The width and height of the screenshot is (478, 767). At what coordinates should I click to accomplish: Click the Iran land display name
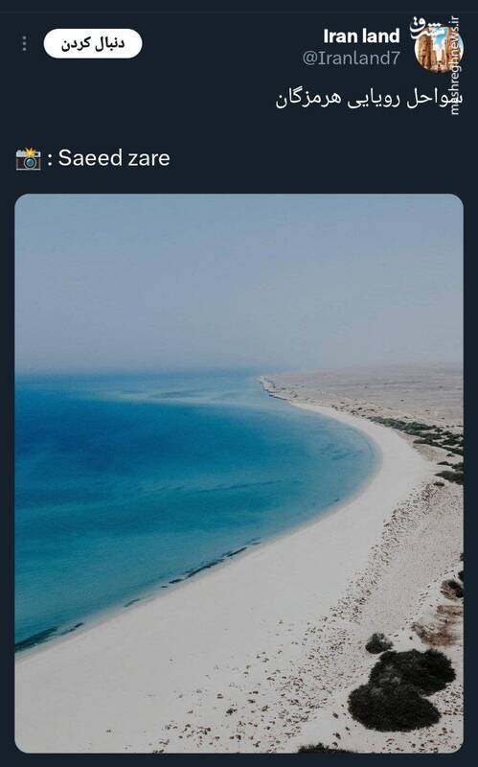(361, 35)
